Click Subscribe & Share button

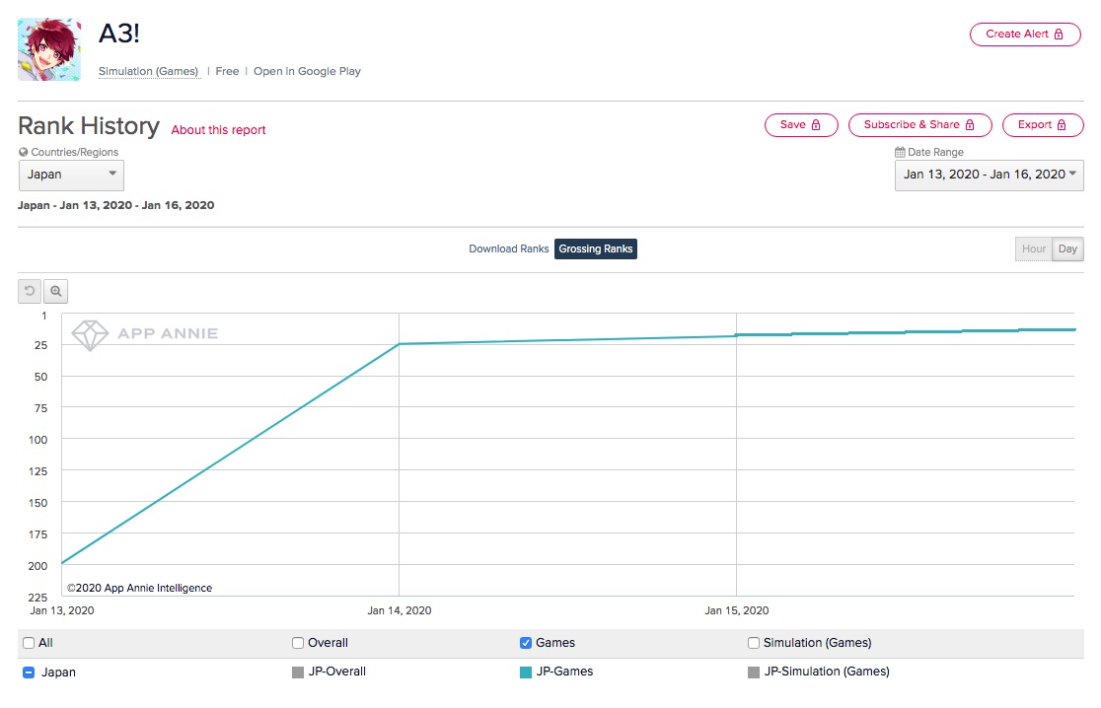919,125
